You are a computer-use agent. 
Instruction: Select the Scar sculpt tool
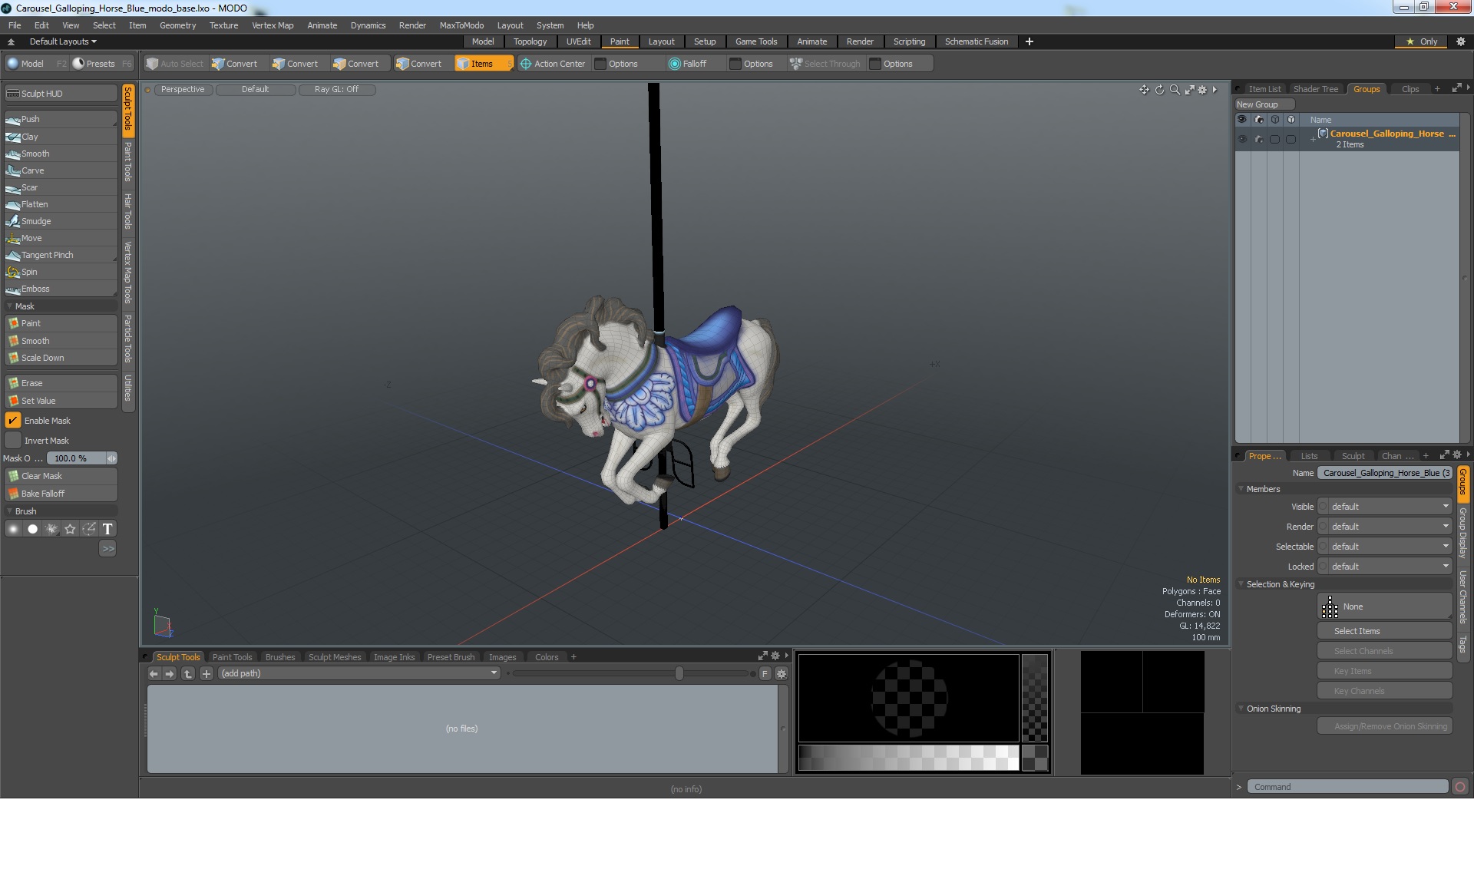coord(61,187)
